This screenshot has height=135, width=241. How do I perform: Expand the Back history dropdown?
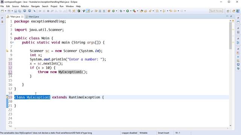click(178, 11)
